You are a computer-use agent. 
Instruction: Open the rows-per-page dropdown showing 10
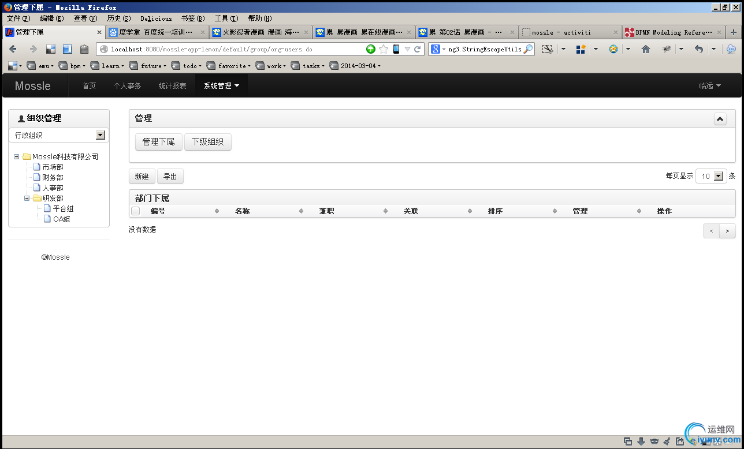pos(711,176)
